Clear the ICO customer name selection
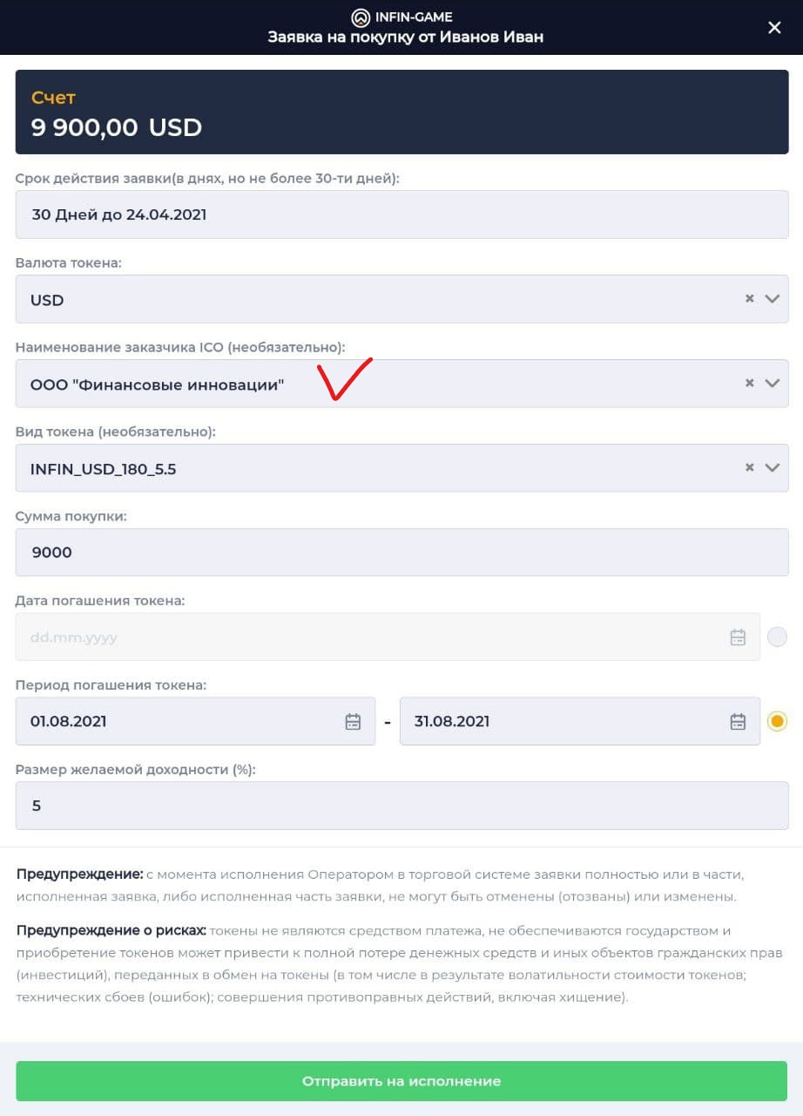Viewport: 803px width, 1116px height. pyautogui.click(x=749, y=384)
